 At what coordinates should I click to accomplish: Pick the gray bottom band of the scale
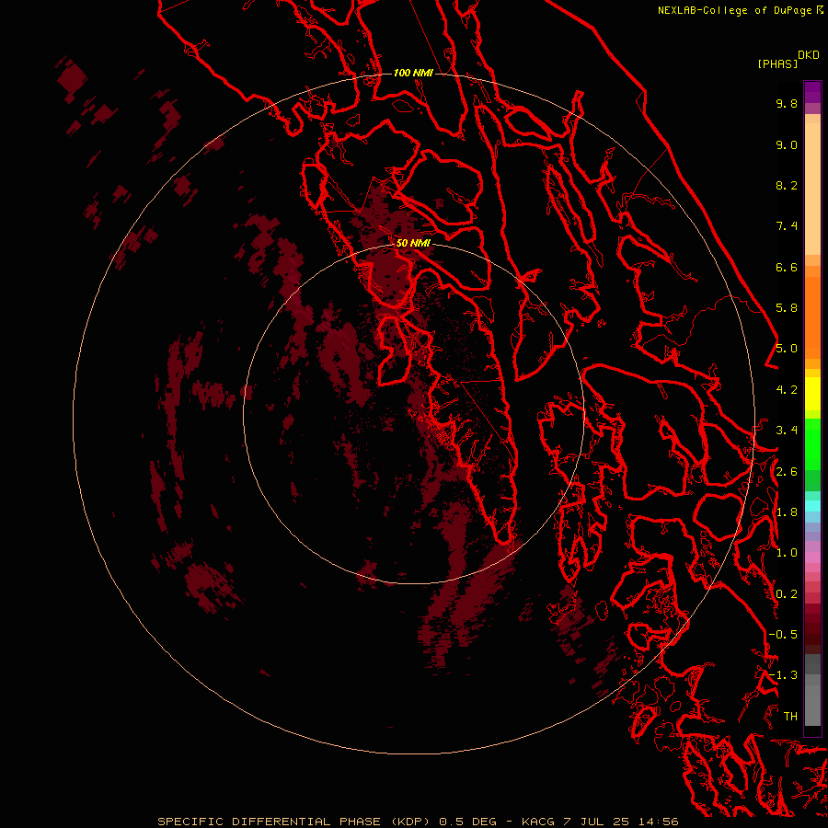tap(812, 705)
